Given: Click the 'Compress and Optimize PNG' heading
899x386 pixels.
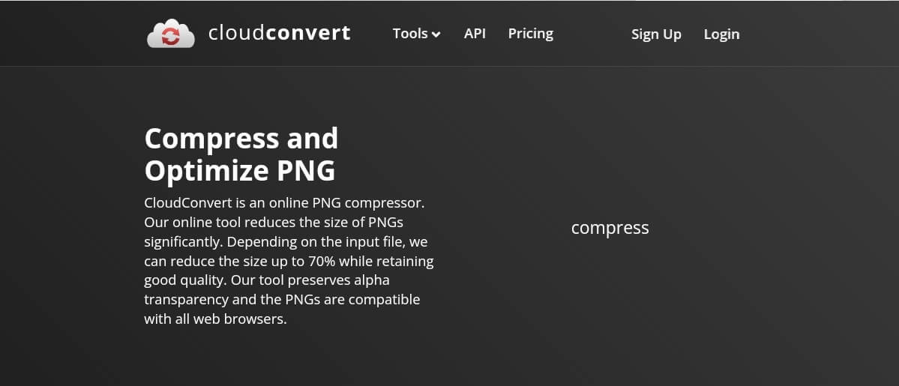Looking at the screenshot, I should [241, 154].
